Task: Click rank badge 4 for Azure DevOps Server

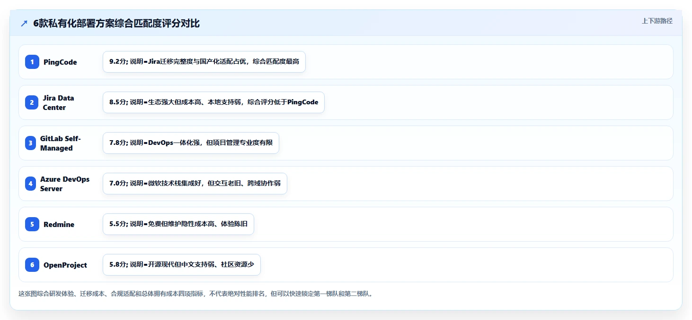Action: click(31, 184)
